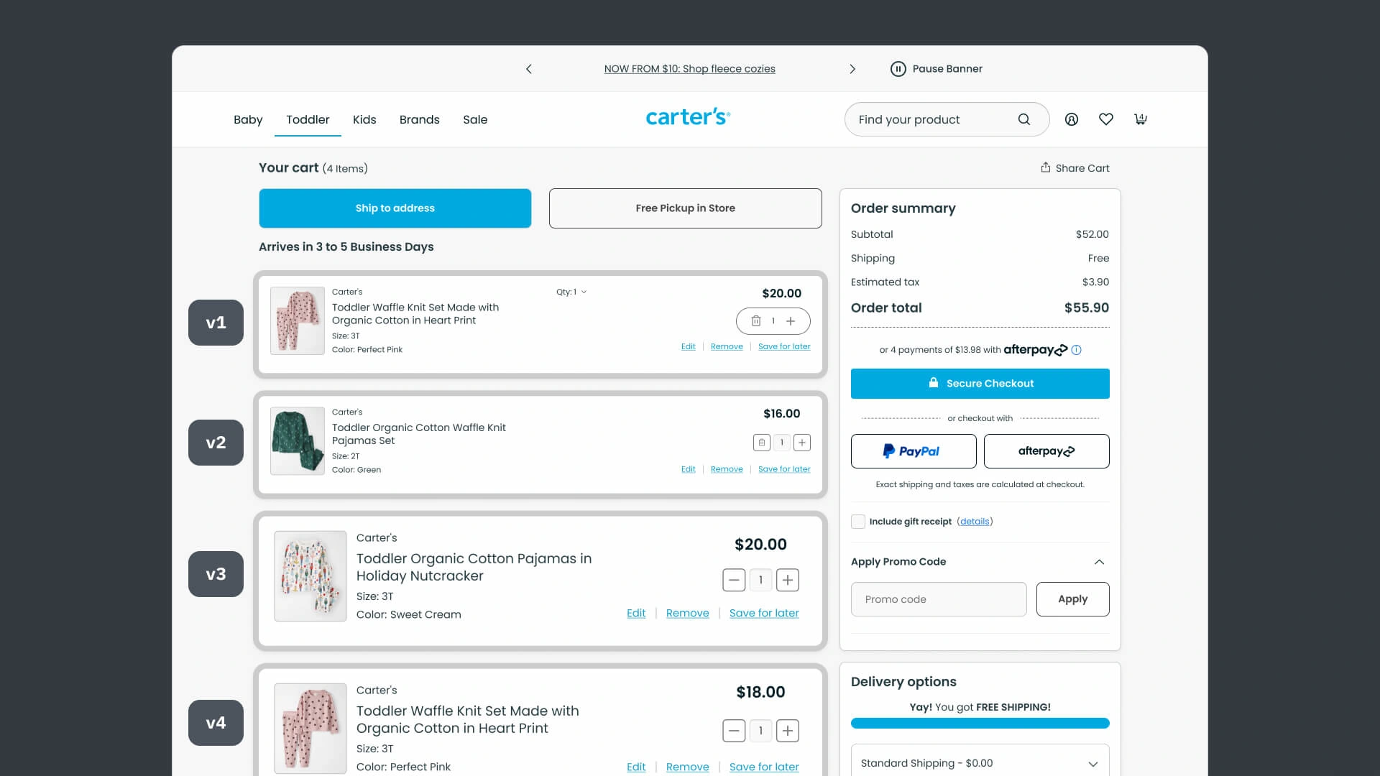Expand quantity selector on Holiday Nutcracker item
This screenshot has height=776, width=1380.
tap(761, 579)
